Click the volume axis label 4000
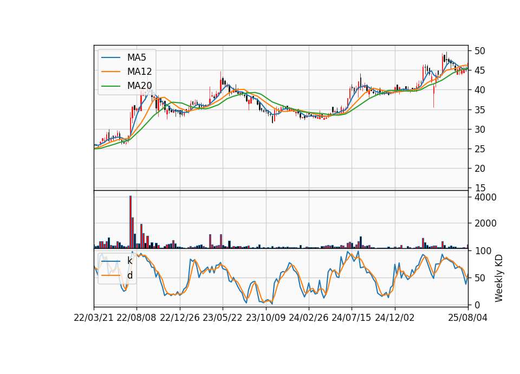520x374 pixels. (485, 197)
